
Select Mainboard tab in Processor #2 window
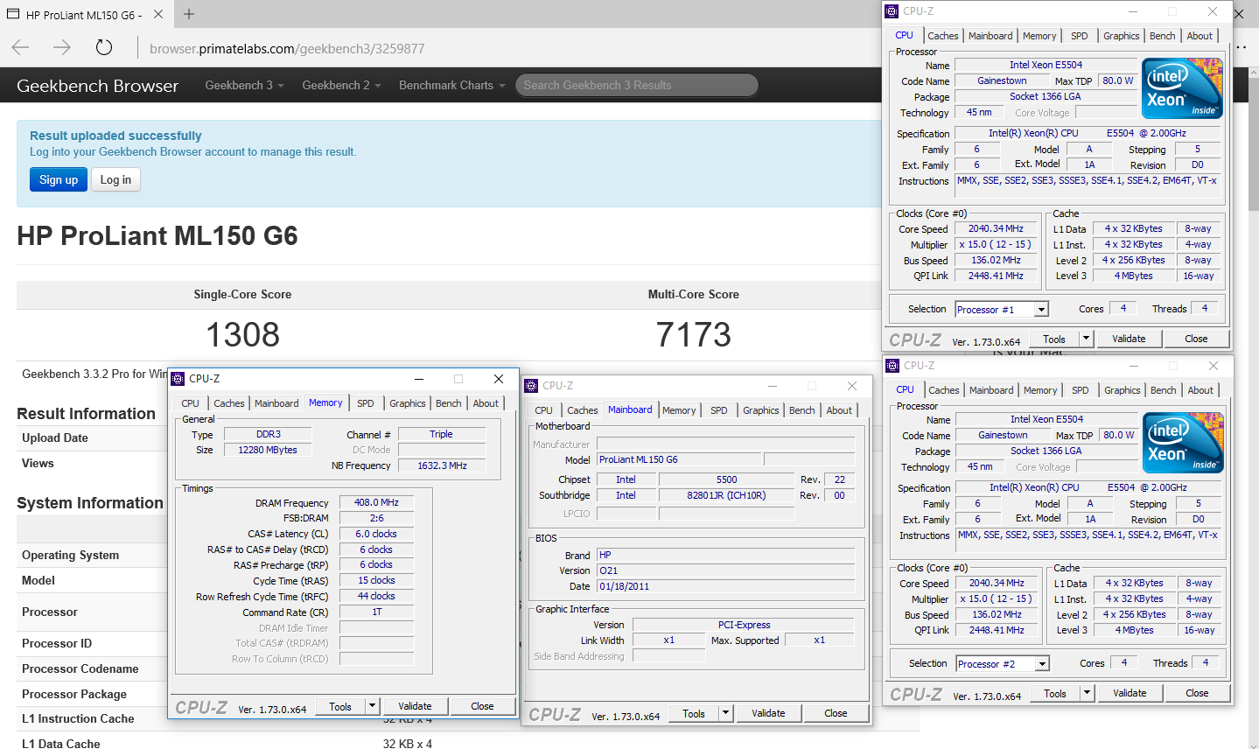click(x=991, y=390)
